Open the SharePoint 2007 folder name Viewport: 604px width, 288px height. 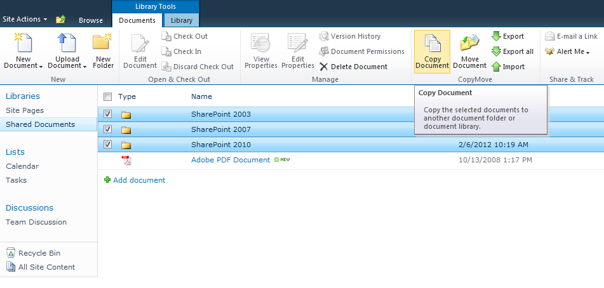click(221, 129)
